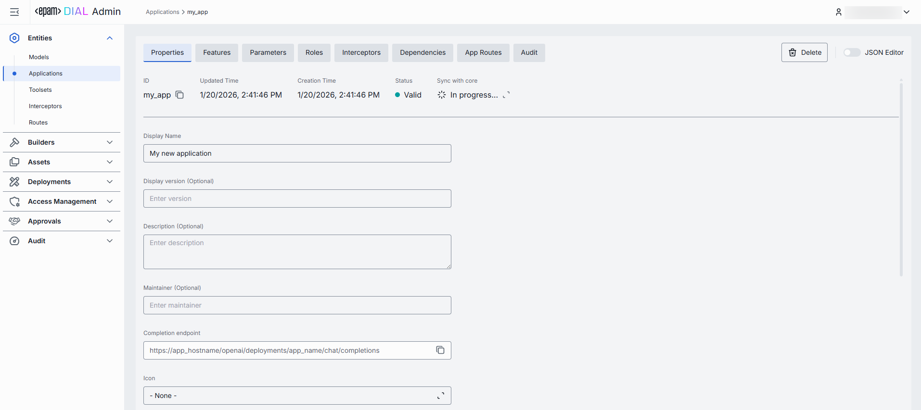
Task: Collapse sidebar using hamburger menu icon
Action: [14, 12]
